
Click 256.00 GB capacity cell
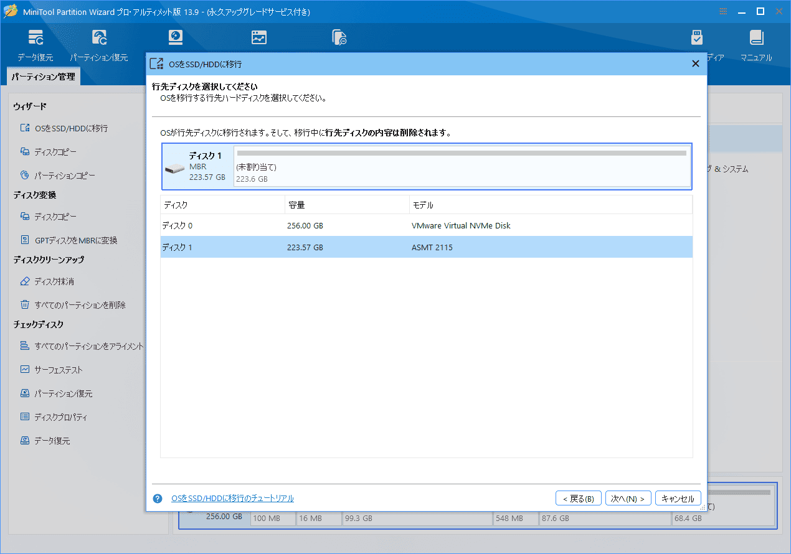[x=306, y=225]
